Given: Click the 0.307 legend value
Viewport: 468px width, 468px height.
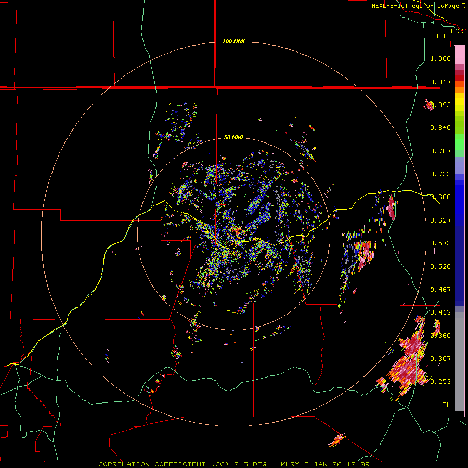Looking at the screenshot, I should coord(440,359).
